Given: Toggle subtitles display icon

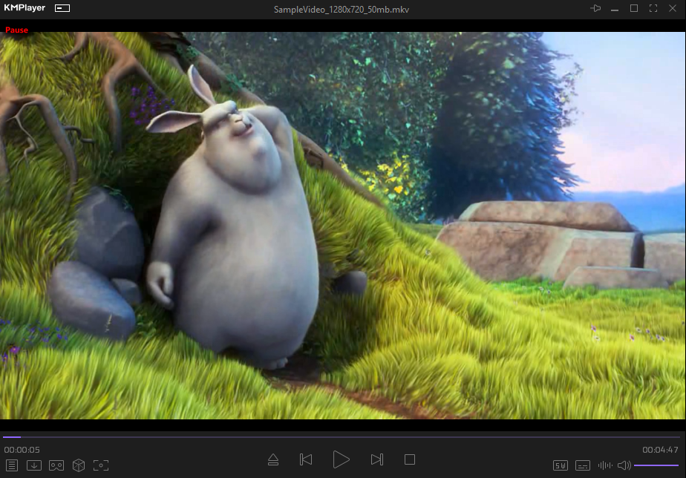Looking at the screenshot, I should click(x=583, y=465).
